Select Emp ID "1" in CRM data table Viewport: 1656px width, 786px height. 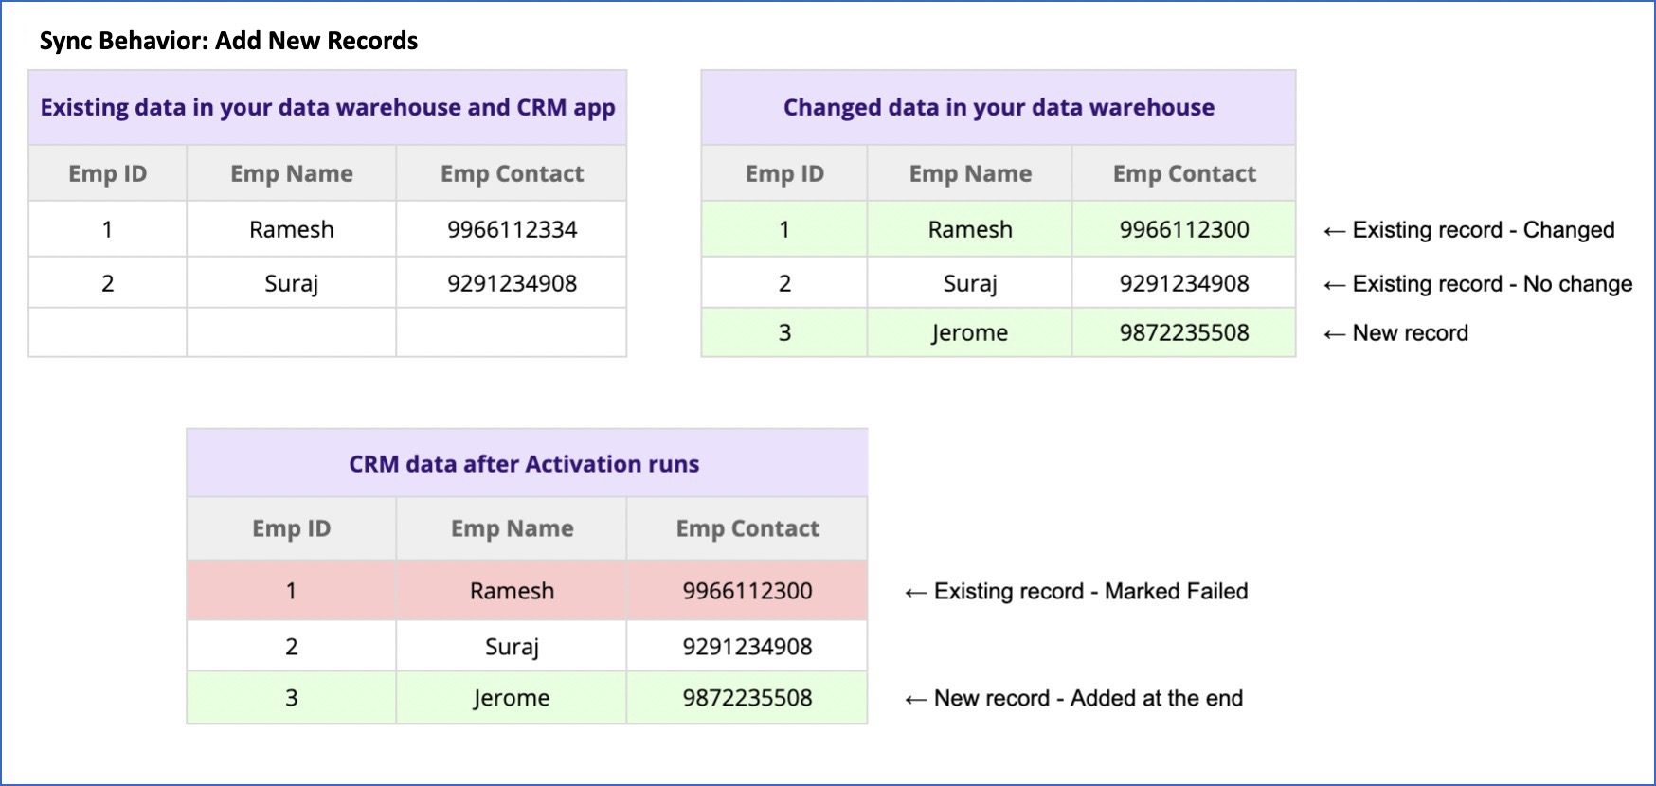pyautogui.click(x=292, y=591)
